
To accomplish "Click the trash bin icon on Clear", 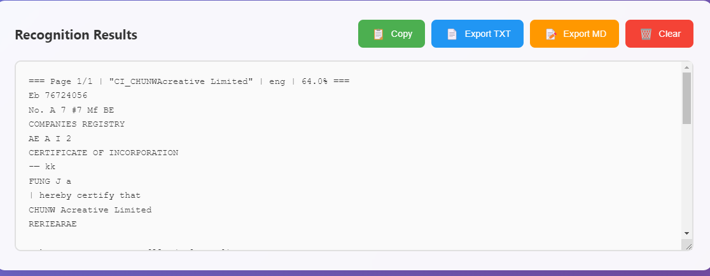I will 646,34.
